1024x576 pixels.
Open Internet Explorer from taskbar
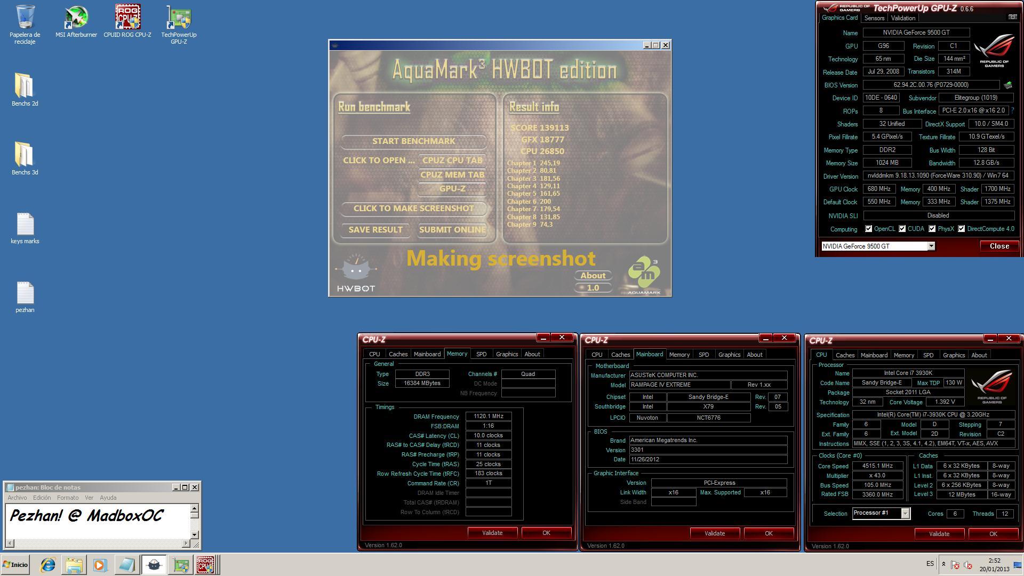point(48,565)
